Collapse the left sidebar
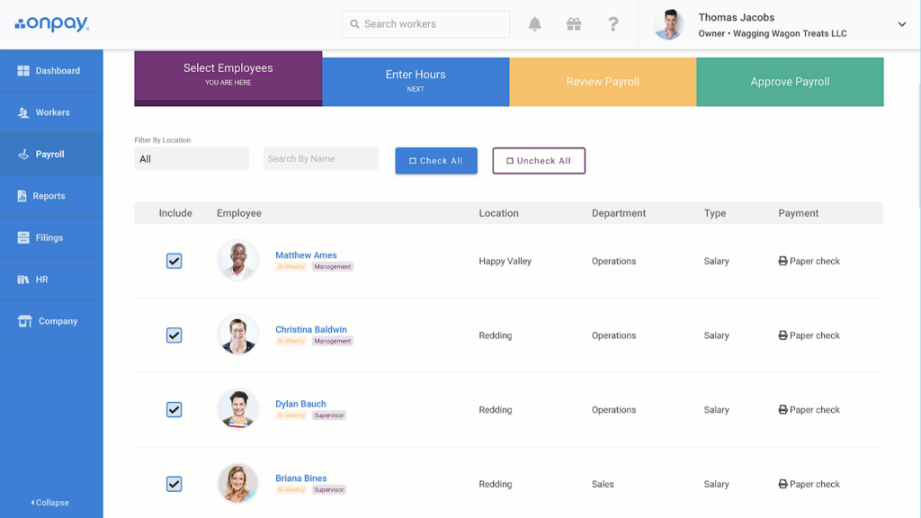Screen dimensions: 921x518 [50, 503]
